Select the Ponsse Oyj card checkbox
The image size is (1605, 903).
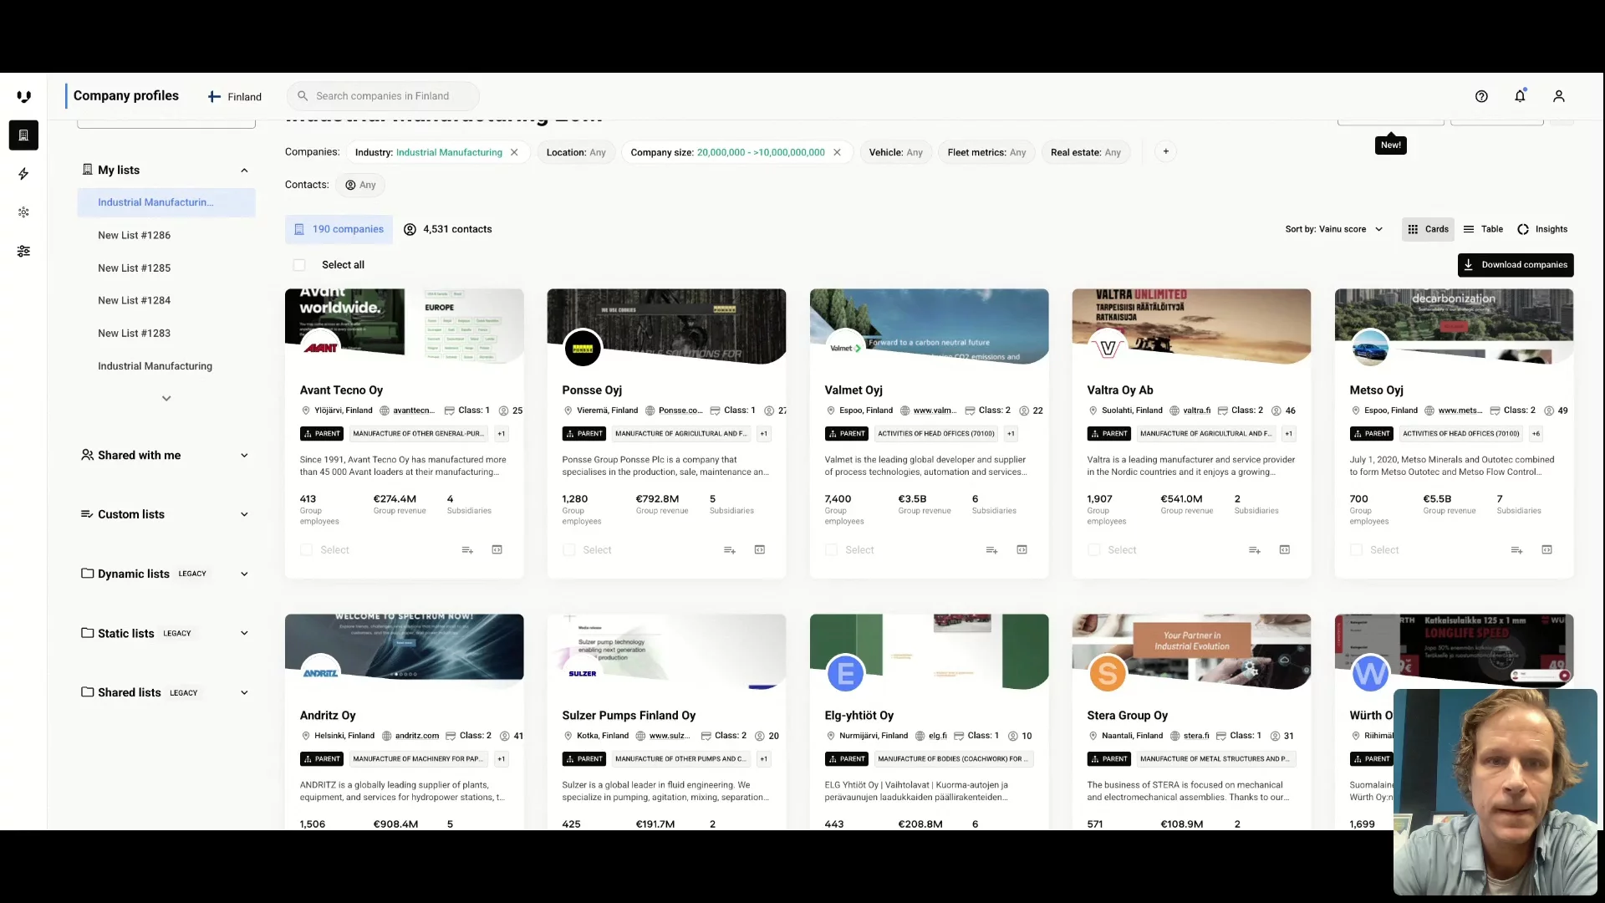(568, 550)
